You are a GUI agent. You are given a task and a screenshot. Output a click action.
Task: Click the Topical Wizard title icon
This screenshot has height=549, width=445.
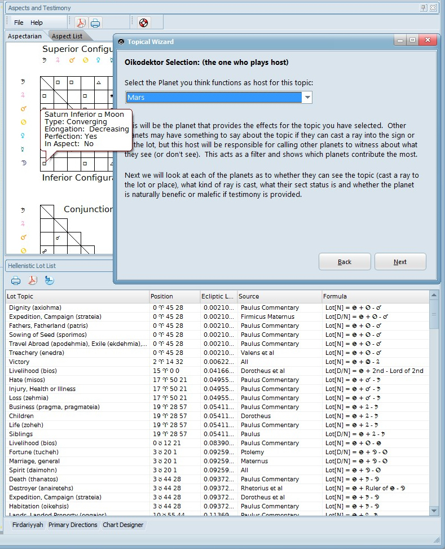121,42
